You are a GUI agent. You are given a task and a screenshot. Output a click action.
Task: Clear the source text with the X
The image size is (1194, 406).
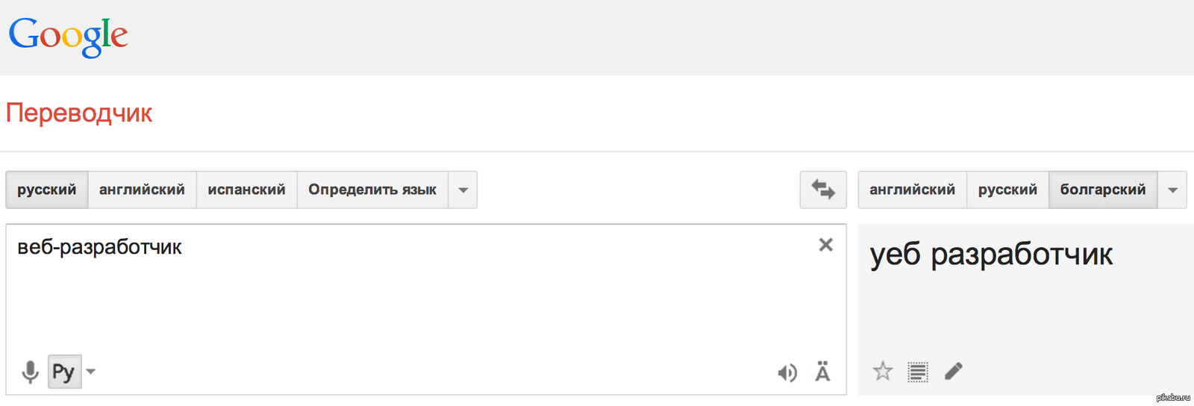825,245
